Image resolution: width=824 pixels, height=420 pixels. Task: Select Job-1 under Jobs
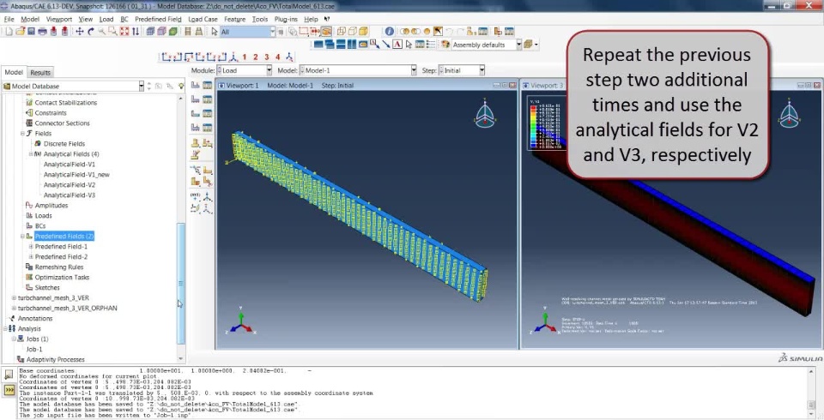coord(34,349)
